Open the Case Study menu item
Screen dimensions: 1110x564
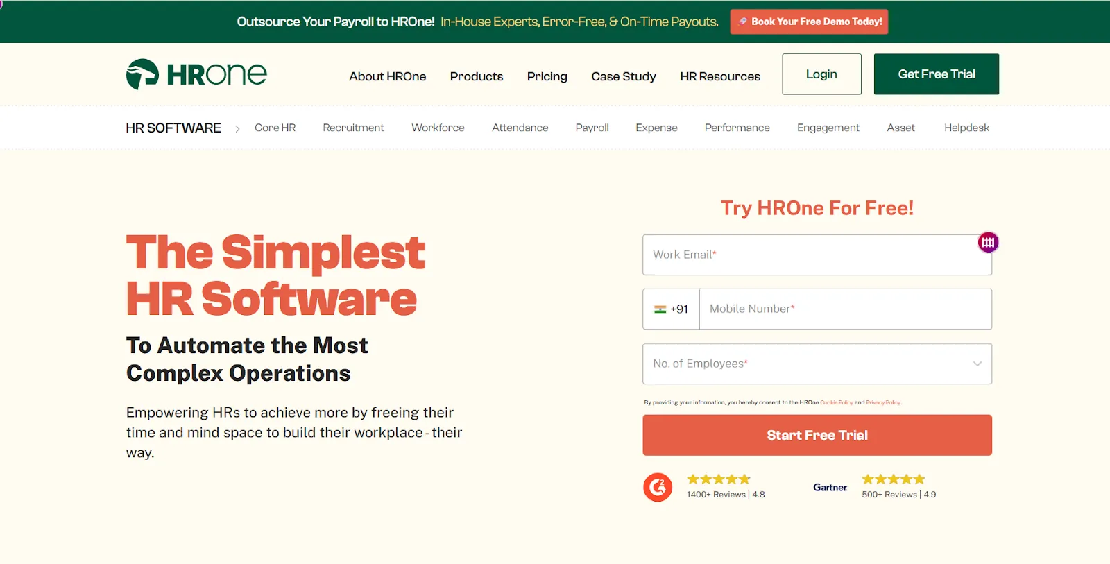click(x=624, y=76)
